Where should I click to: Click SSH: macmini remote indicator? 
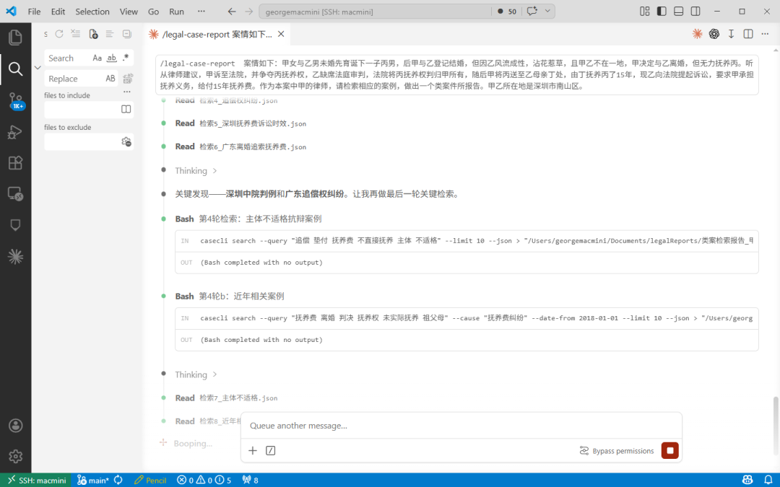coord(36,480)
